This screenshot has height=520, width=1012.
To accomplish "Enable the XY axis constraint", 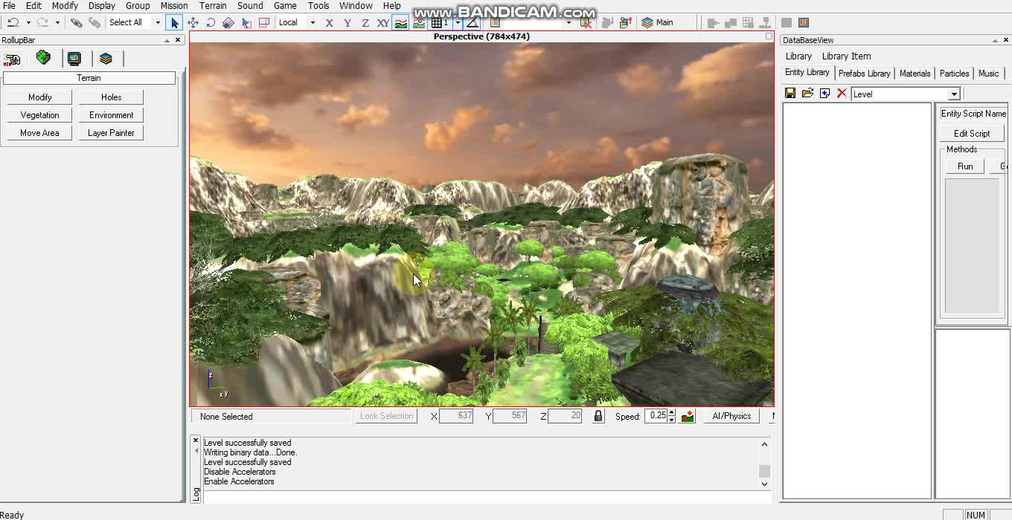I will [x=382, y=22].
